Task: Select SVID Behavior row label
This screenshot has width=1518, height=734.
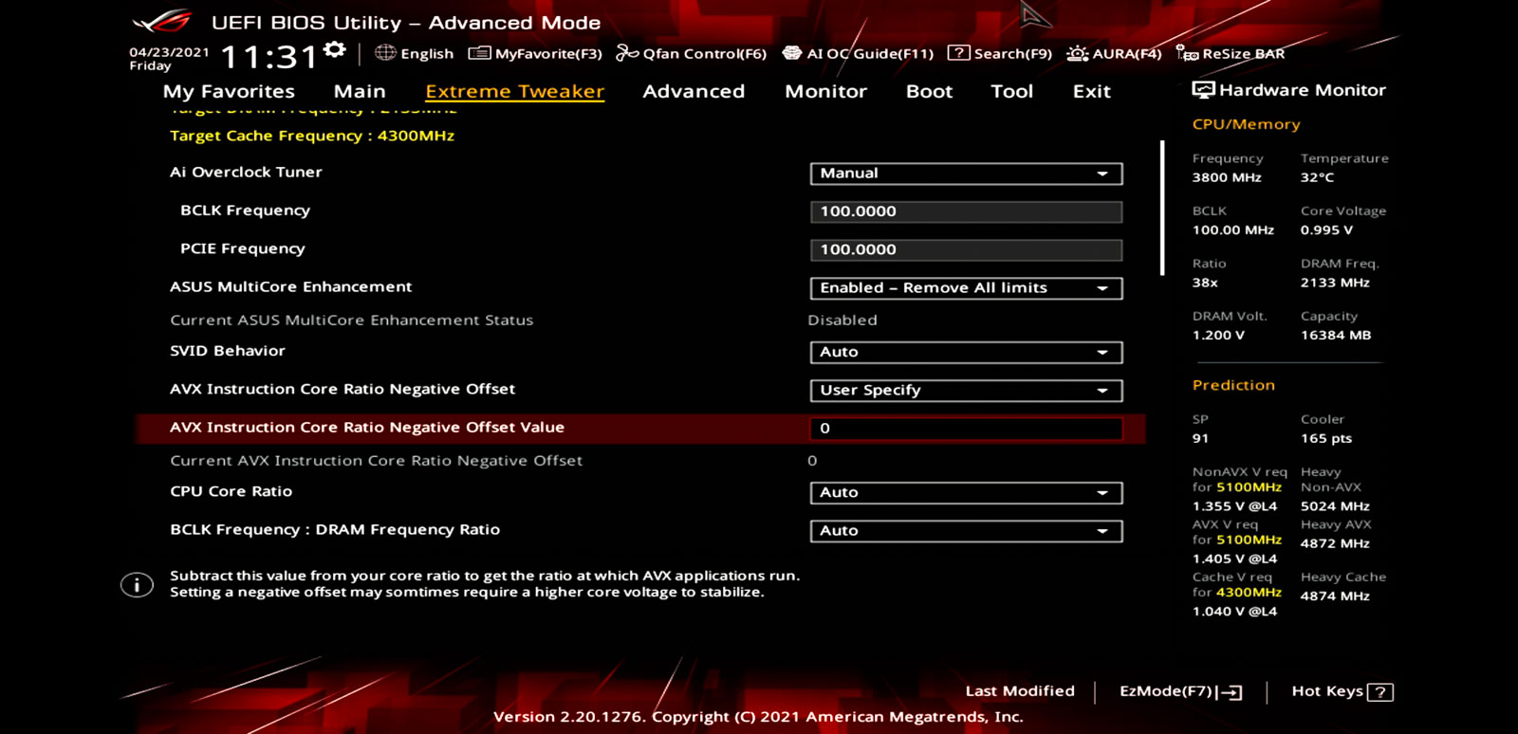Action: 228,351
